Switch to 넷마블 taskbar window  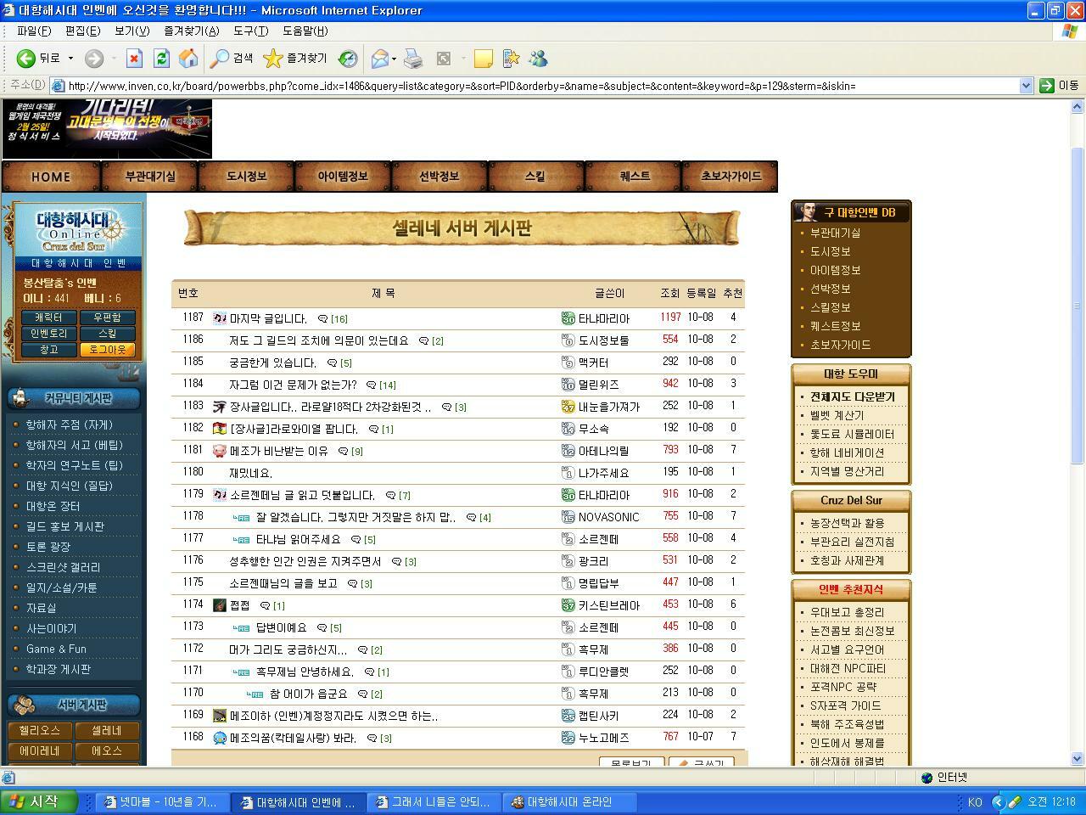pos(161,801)
